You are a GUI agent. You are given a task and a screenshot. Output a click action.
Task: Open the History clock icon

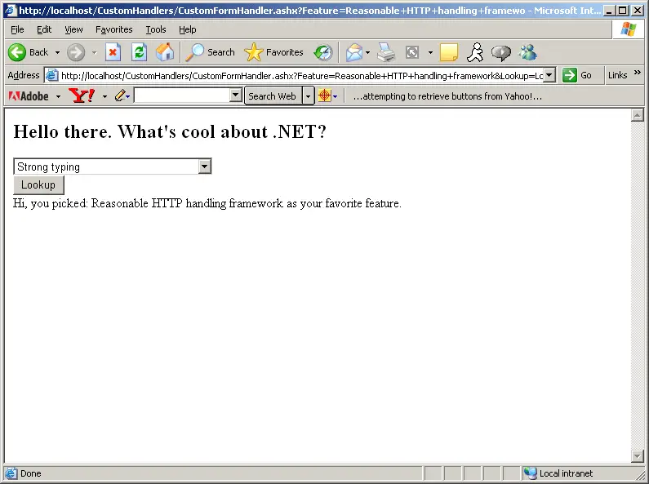tap(323, 52)
